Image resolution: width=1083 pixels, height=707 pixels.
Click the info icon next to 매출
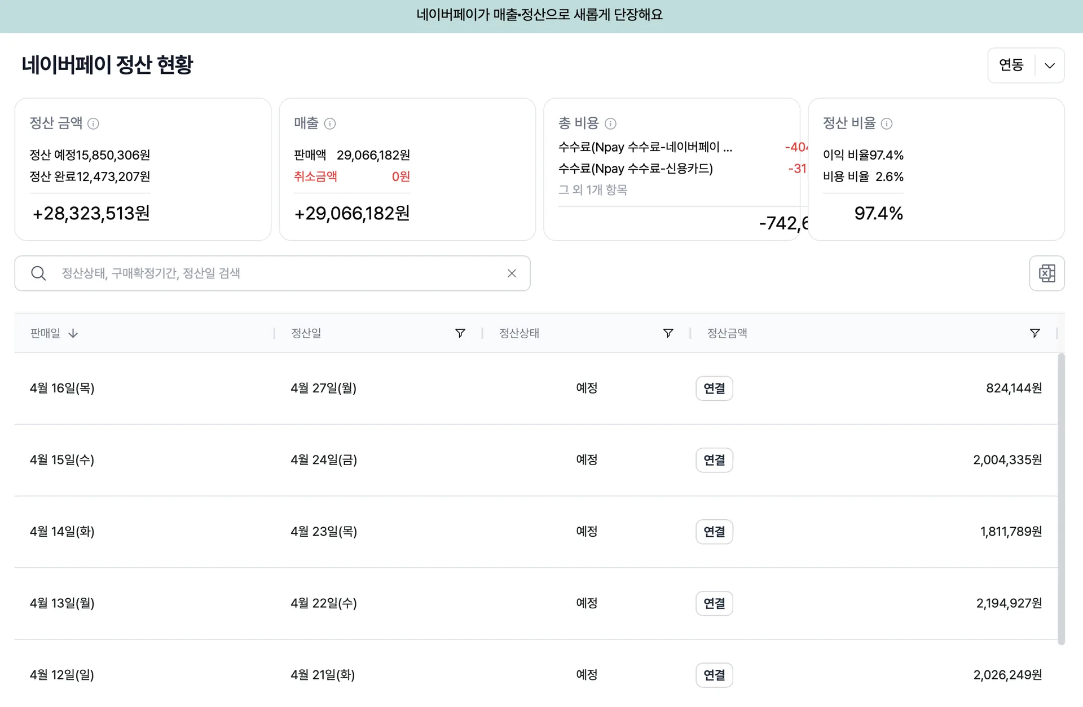point(330,123)
